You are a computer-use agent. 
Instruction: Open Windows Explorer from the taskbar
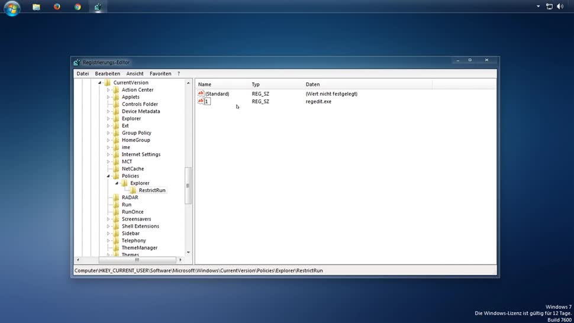coord(36,7)
